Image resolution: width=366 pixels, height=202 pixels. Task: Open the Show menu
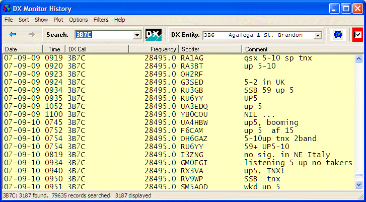(x=41, y=20)
